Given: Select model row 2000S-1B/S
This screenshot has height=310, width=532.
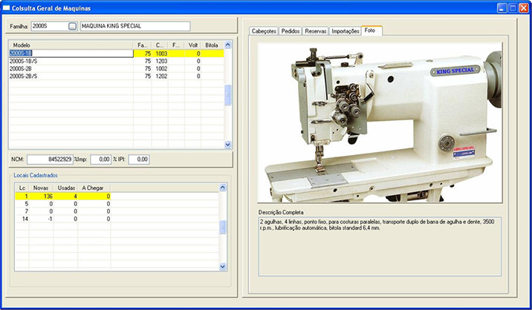Looking at the screenshot, I should pos(117,61).
